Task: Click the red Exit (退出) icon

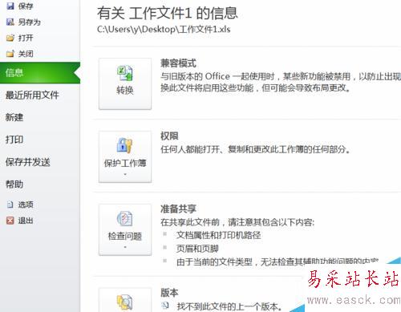Action: coord(10,221)
